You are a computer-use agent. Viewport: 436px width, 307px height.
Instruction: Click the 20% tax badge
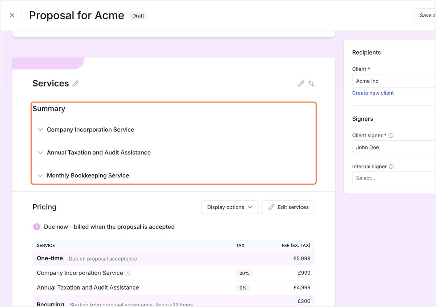click(x=244, y=273)
